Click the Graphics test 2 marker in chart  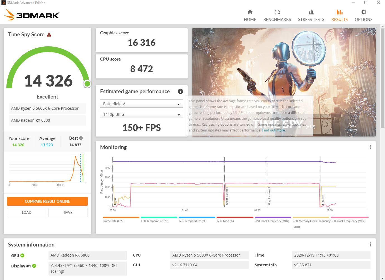pyautogui.click(x=269, y=196)
